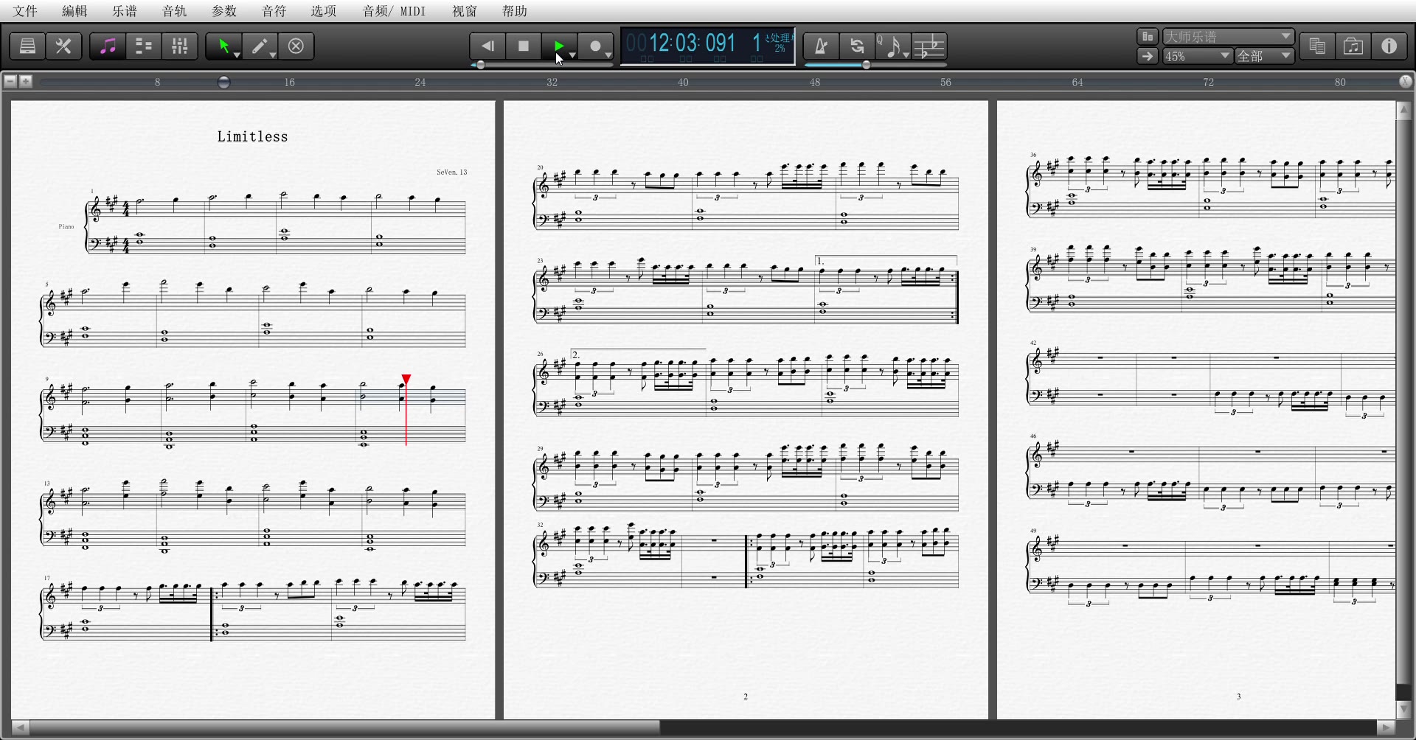Open the mixer sliders icon
Image resolution: width=1416 pixels, height=740 pixels.
pyautogui.click(x=179, y=46)
